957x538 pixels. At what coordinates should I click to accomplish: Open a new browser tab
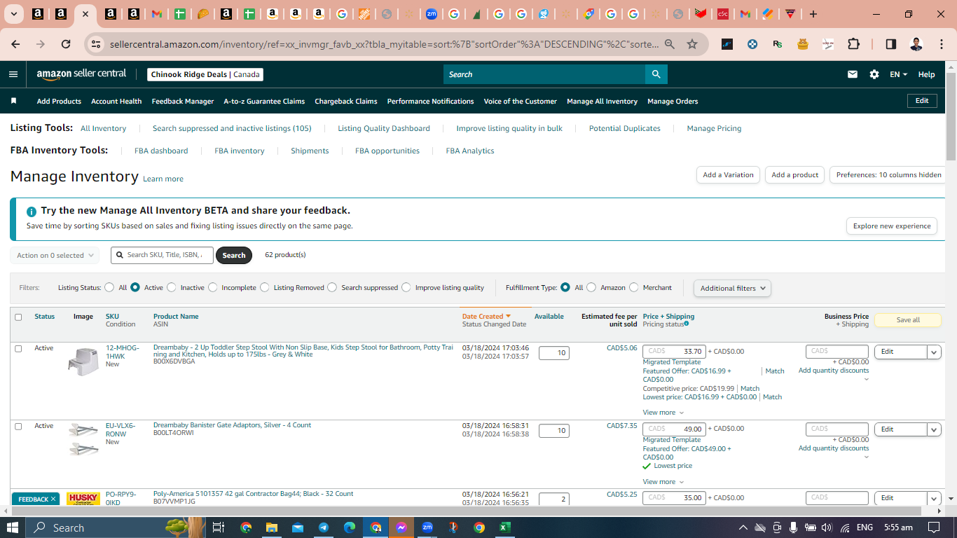tap(813, 14)
